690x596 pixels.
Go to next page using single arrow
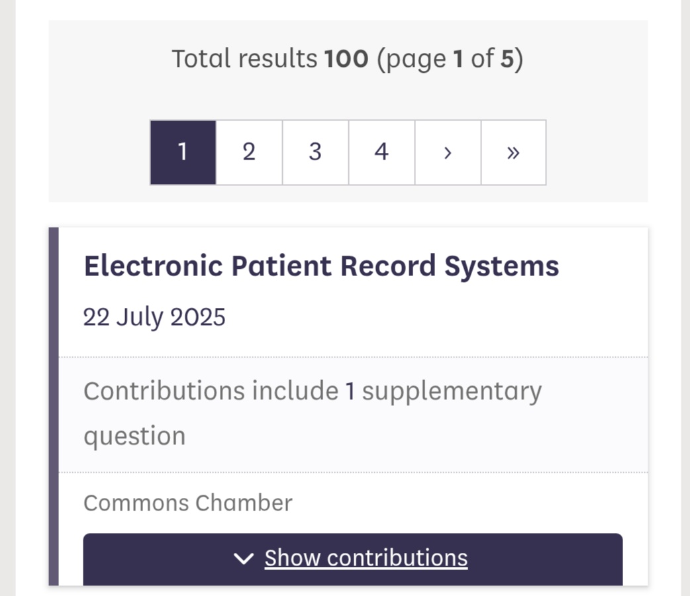click(x=448, y=152)
